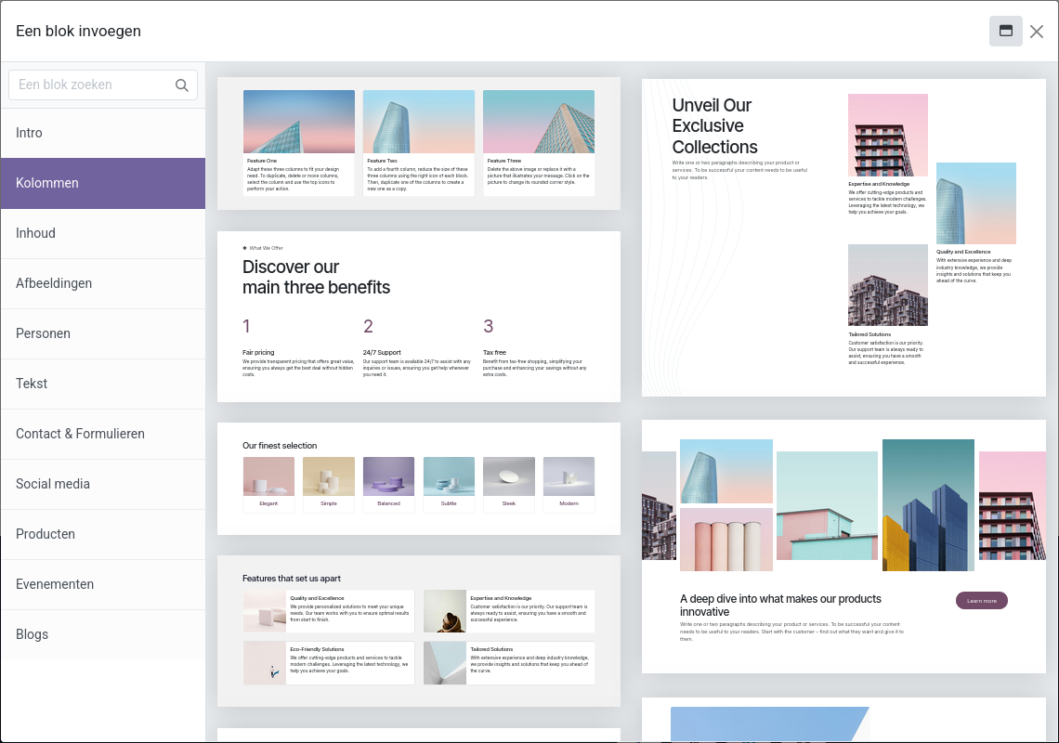Viewport: 1059px width, 743px height.
Task: Show the Social media blocks
Action: click(x=102, y=484)
